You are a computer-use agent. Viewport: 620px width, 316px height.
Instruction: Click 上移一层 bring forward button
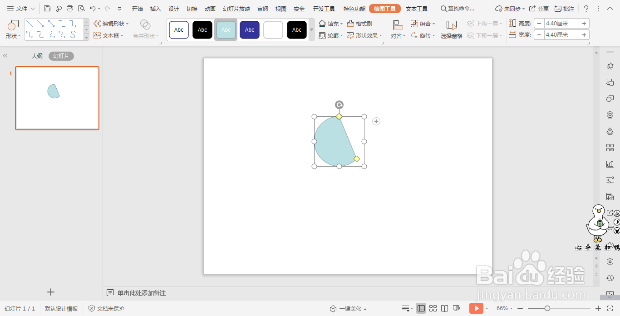[x=484, y=24]
